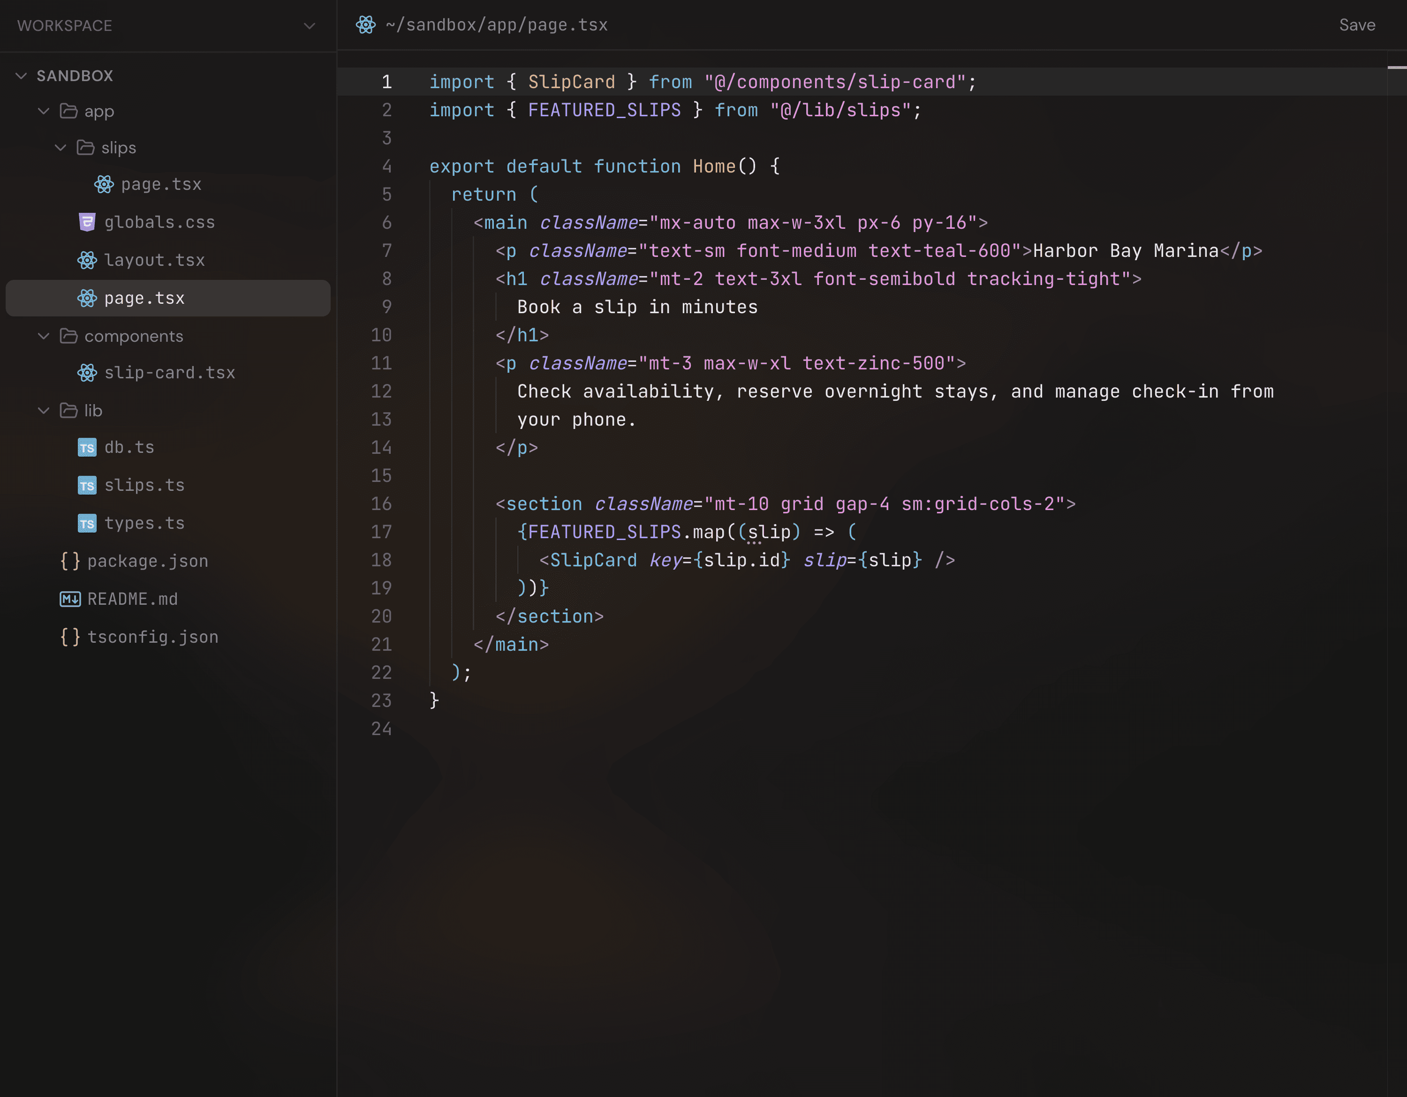
Task: Click line number 24 in the gutter
Action: [381, 729]
